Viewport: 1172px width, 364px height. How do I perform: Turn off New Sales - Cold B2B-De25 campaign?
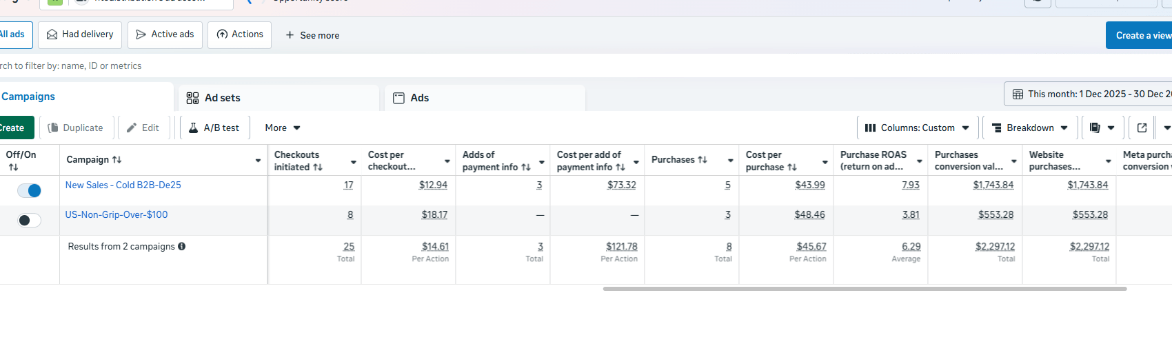click(29, 191)
